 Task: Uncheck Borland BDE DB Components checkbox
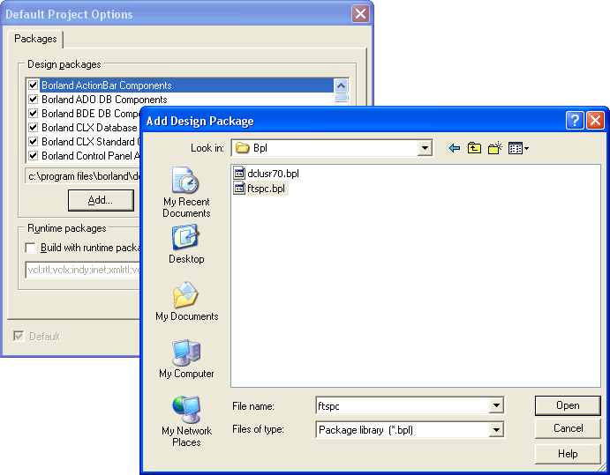(x=33, y=113)
